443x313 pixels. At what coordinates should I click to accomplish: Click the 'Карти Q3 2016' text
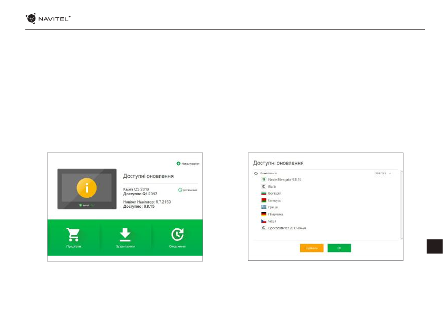point(136,189)
